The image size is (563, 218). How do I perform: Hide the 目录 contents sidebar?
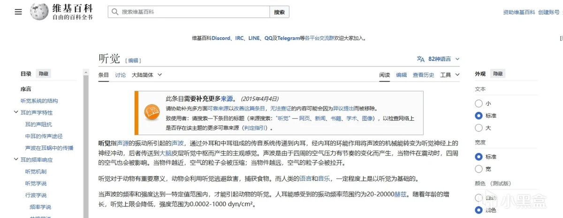click(44, 74)
